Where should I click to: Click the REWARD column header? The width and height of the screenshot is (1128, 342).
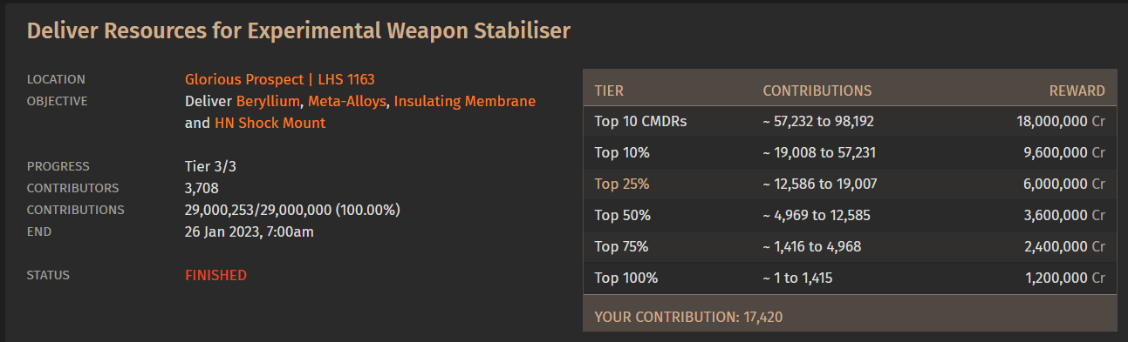coord(1077,91)
